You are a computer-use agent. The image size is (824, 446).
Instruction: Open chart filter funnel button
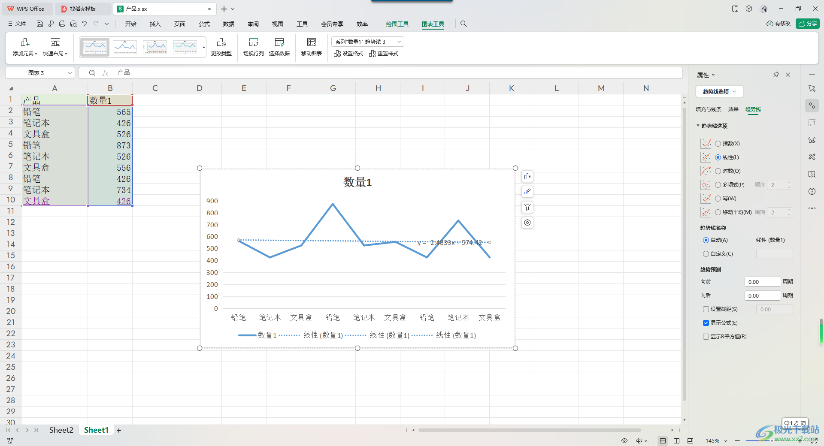click(x=527, y=207)
